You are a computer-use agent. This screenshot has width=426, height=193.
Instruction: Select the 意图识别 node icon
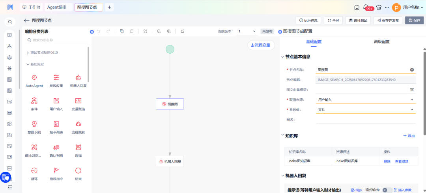tap(34, 124)
